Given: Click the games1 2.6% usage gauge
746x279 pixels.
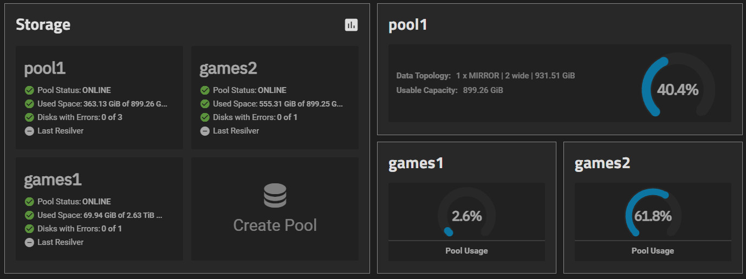Looking at the screenshot, I should point(466,212).
